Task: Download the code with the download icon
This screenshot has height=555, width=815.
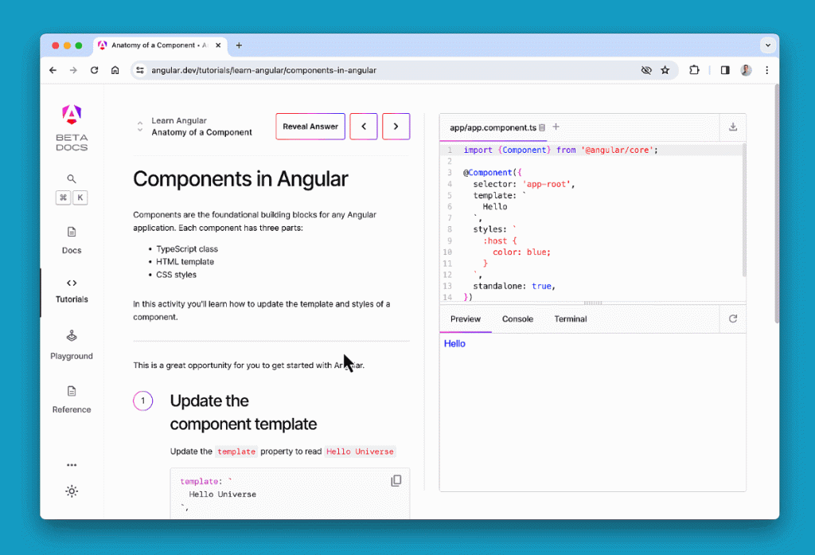Action: [733, 127]
